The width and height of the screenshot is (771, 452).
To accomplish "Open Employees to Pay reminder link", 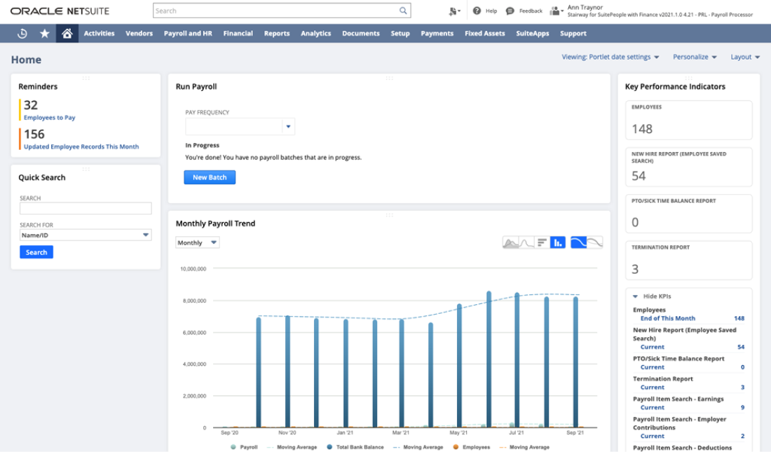I will click(x=49, y=118).
